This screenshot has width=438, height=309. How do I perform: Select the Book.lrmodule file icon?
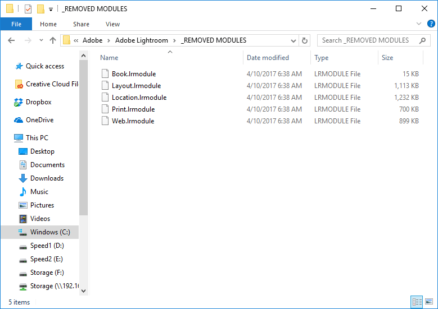click(105, 74)
